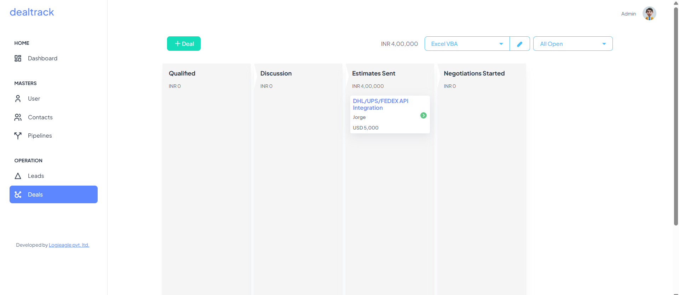Click the Estimates Sent stage header
This screenshot has height=295, width=679.
click(374, 73)
